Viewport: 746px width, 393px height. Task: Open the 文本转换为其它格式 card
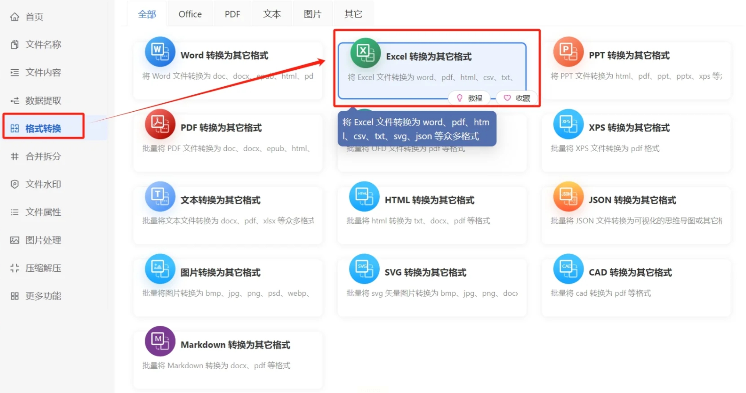220,200
